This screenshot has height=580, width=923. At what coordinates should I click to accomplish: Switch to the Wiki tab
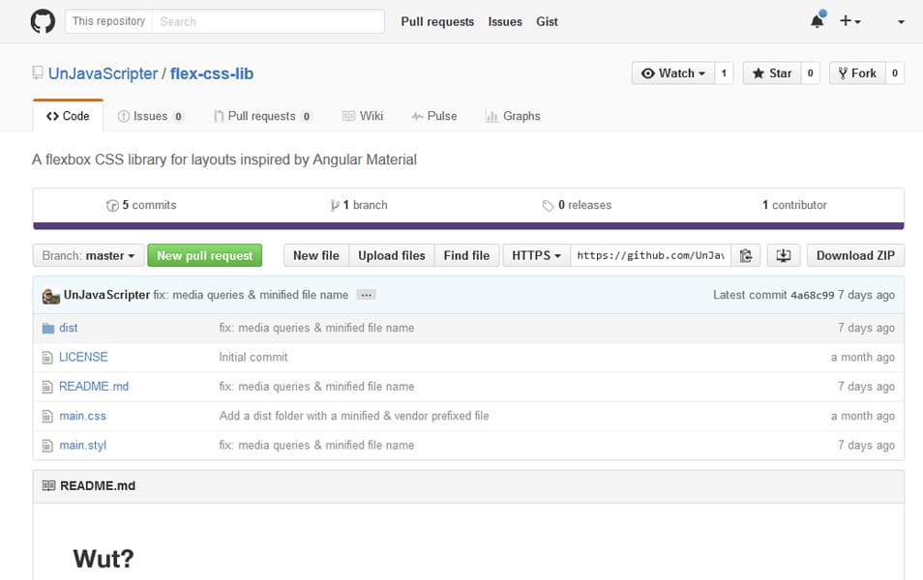[363, 116]
